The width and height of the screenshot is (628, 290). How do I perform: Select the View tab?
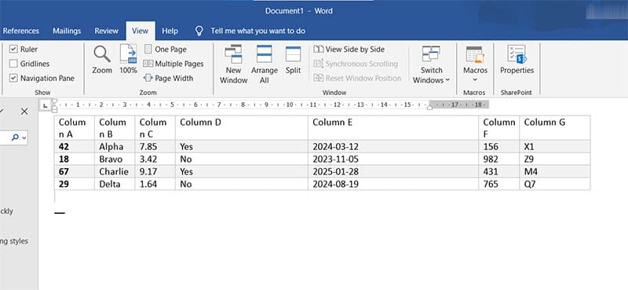[141, 31]
